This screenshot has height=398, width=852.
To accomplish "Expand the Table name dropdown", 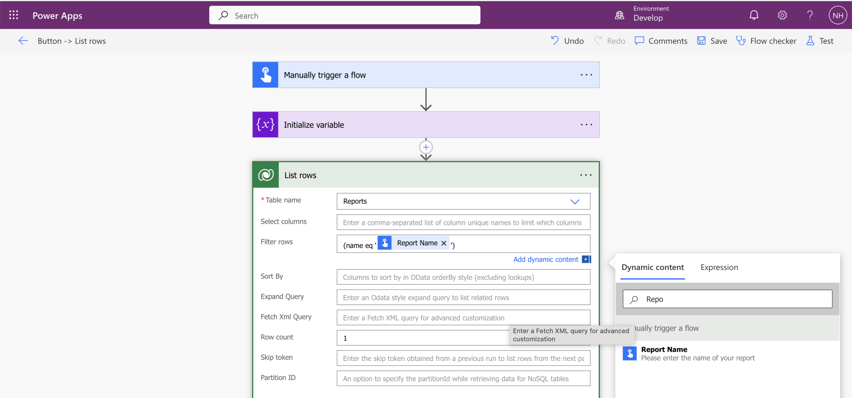I will [x=575, y=201].
